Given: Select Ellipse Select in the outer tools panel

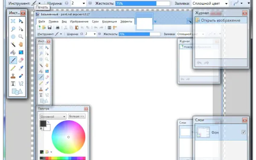Looking at the screenshot, I should (x=13, y=37).
